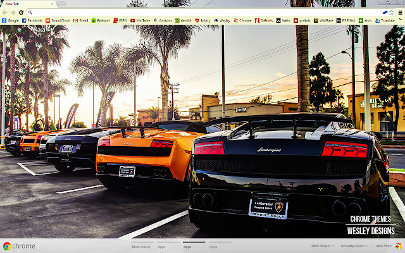Open a new tab with the tab button
Viewport: 405px width, 253px height.
61,4
